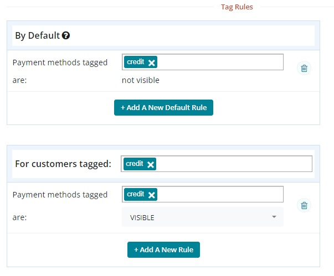
Task: Delete the customer rule with trash icon
Action: pos(304,206)
